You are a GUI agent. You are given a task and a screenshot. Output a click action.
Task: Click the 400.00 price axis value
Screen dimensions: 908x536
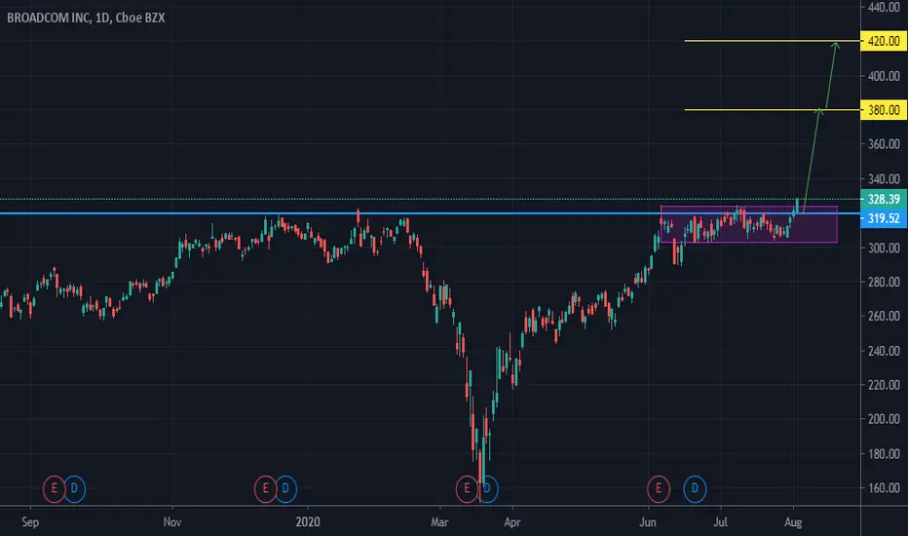(x=884, y=76)
